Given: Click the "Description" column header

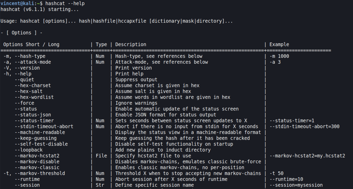Looking at the screenshot, I should pos(131,44).
